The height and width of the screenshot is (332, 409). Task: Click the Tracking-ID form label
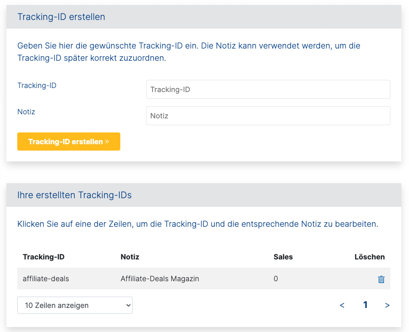(x=37, y=85)
